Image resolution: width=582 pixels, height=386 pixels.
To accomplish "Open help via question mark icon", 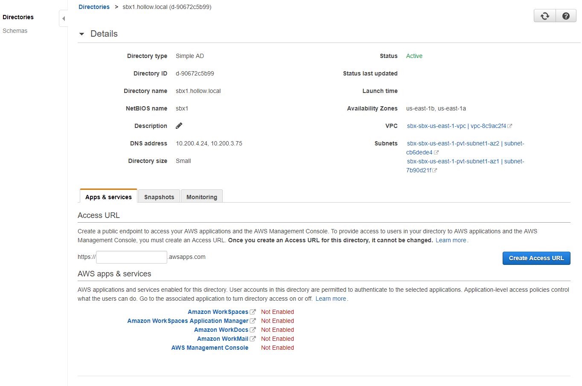I will [566, 16].
